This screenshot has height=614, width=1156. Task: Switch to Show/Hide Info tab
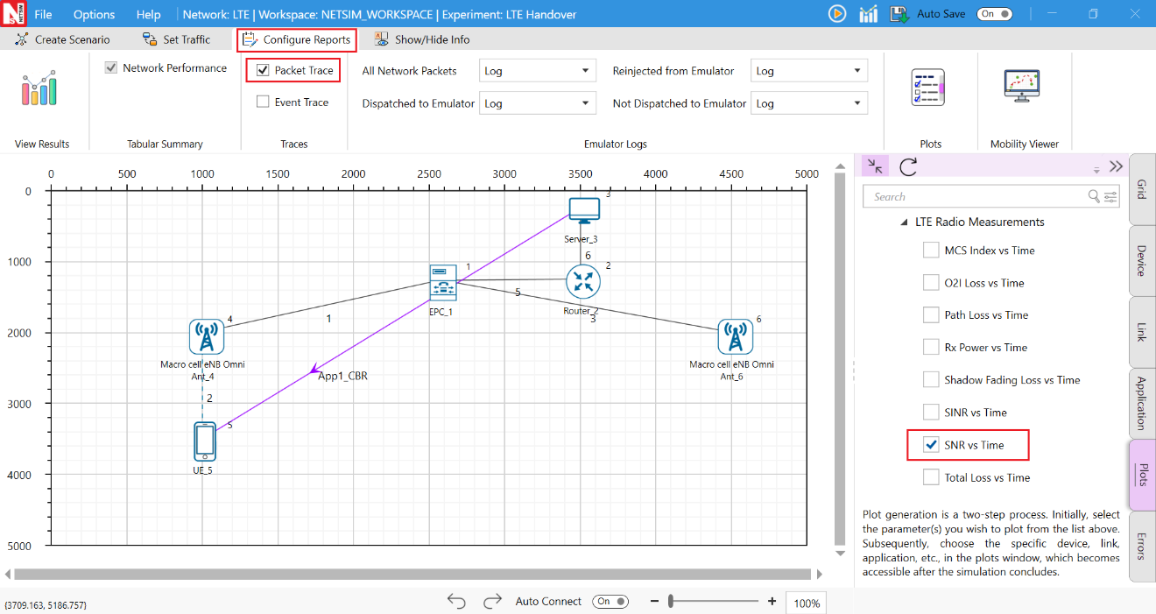click(x=422, y=39)
